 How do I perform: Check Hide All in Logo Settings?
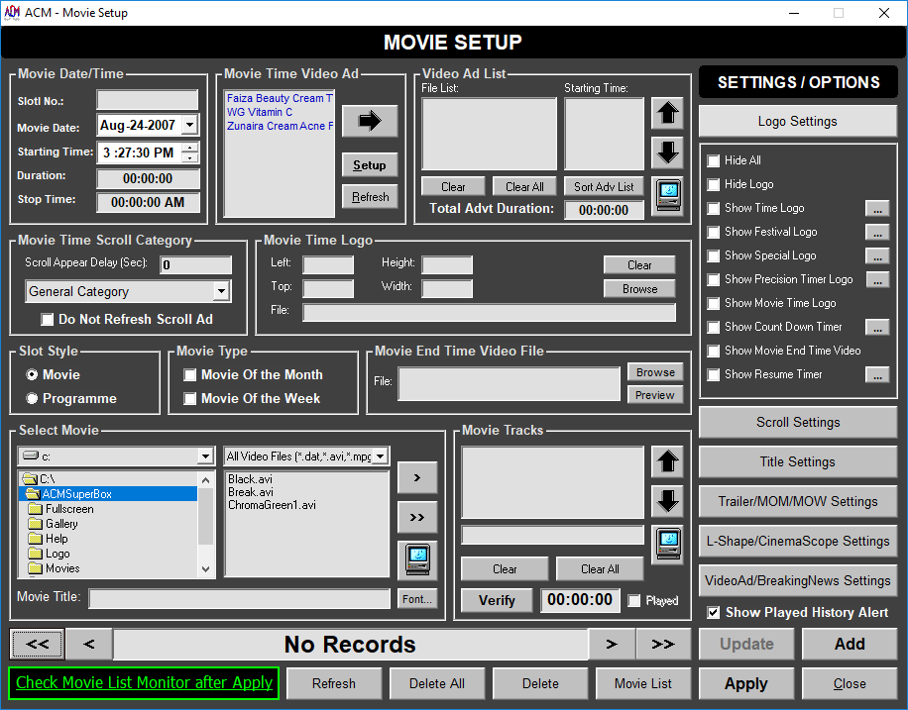coord(711,160)
